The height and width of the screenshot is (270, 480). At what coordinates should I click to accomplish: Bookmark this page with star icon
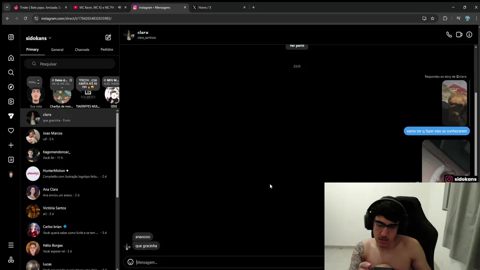point(432,18)
